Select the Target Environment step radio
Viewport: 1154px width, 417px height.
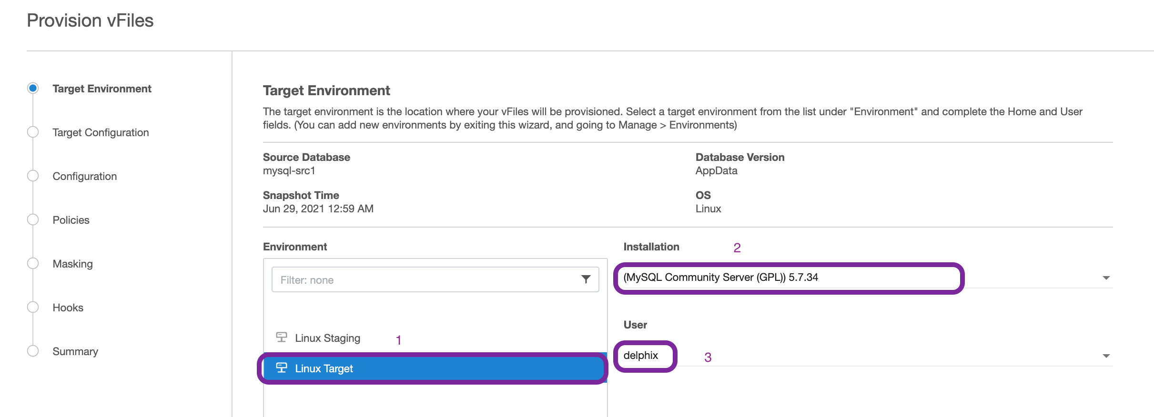[x=33, y=89]
